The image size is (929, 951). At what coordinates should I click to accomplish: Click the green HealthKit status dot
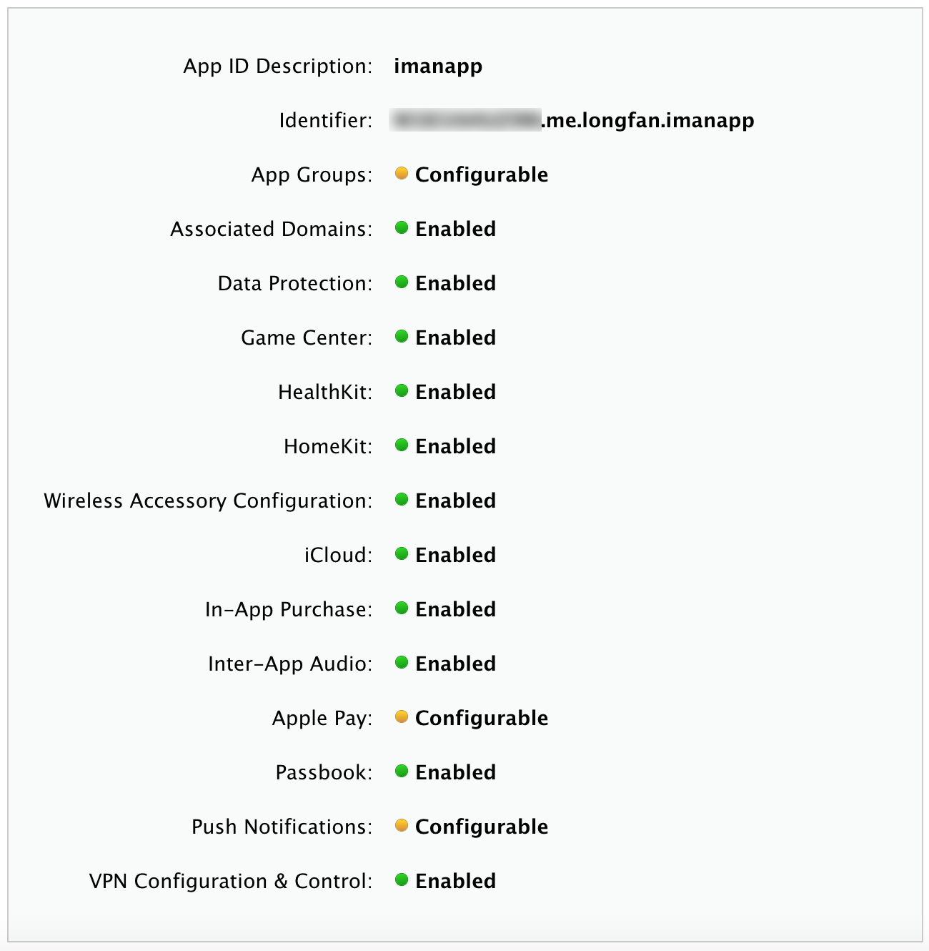click(402, 390)
